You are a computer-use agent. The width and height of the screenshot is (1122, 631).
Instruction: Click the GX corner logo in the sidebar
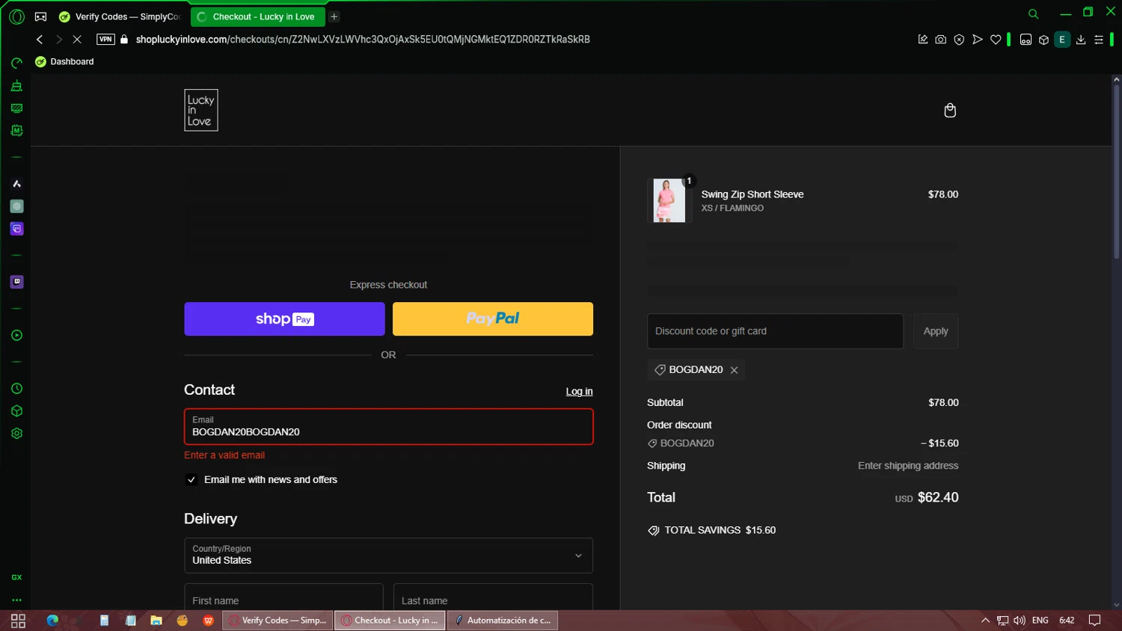(x=16, y=577)
